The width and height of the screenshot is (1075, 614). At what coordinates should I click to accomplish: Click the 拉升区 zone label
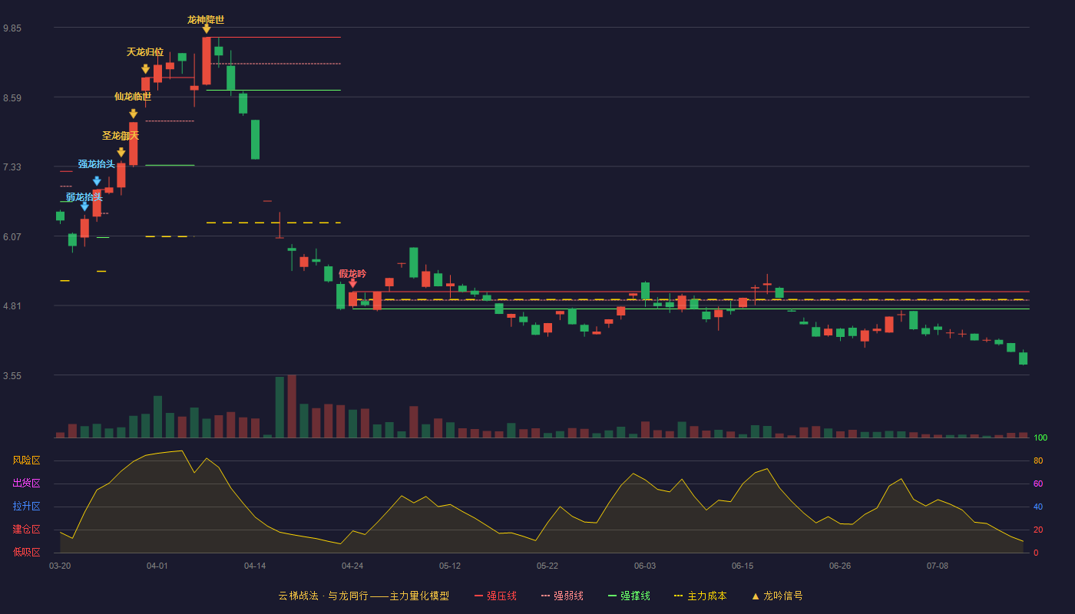click(x=26, y=507)
